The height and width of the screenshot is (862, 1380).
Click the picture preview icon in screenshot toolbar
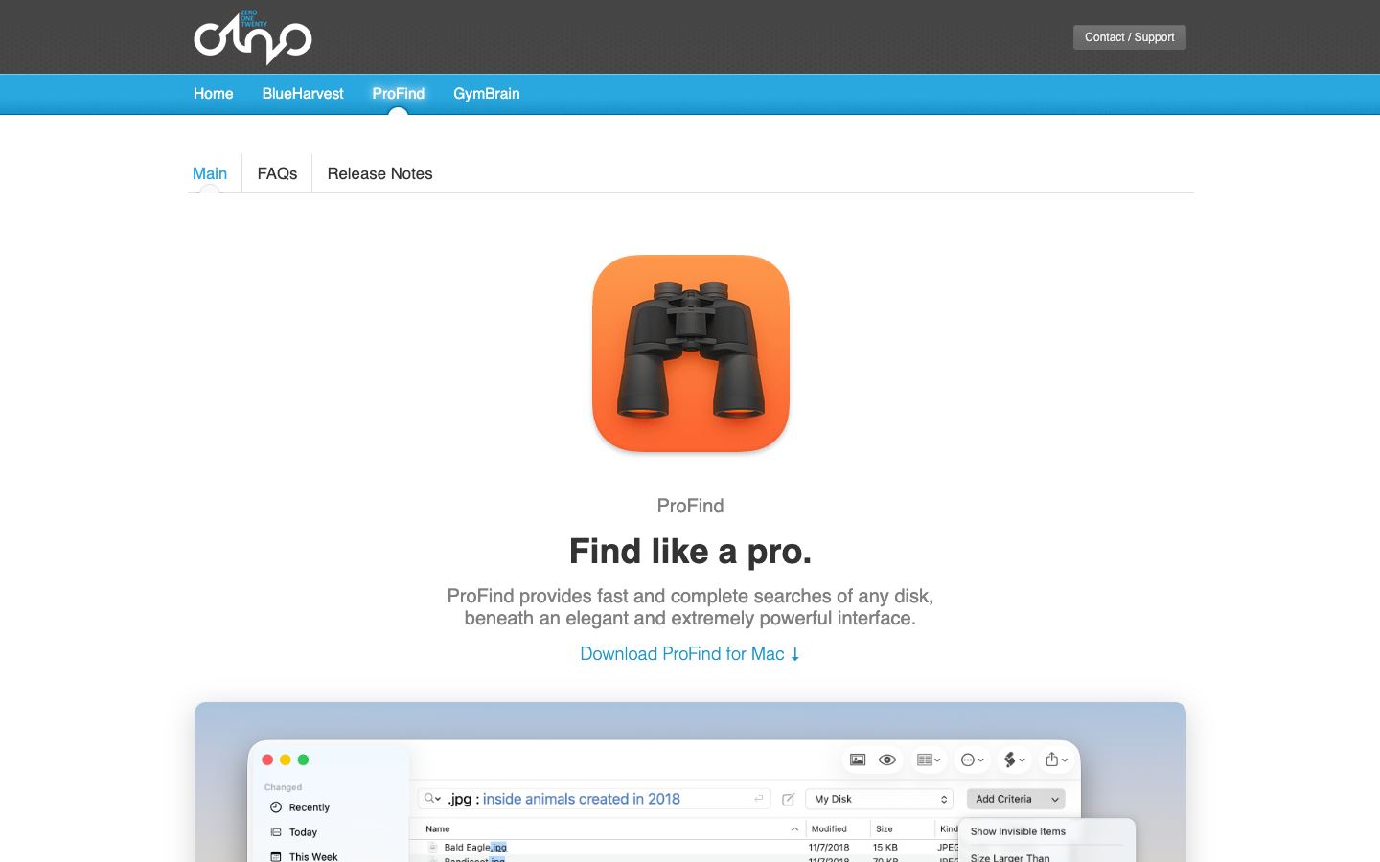point(858,760)
